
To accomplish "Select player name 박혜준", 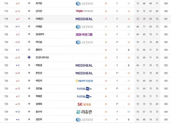I will 39,96.
